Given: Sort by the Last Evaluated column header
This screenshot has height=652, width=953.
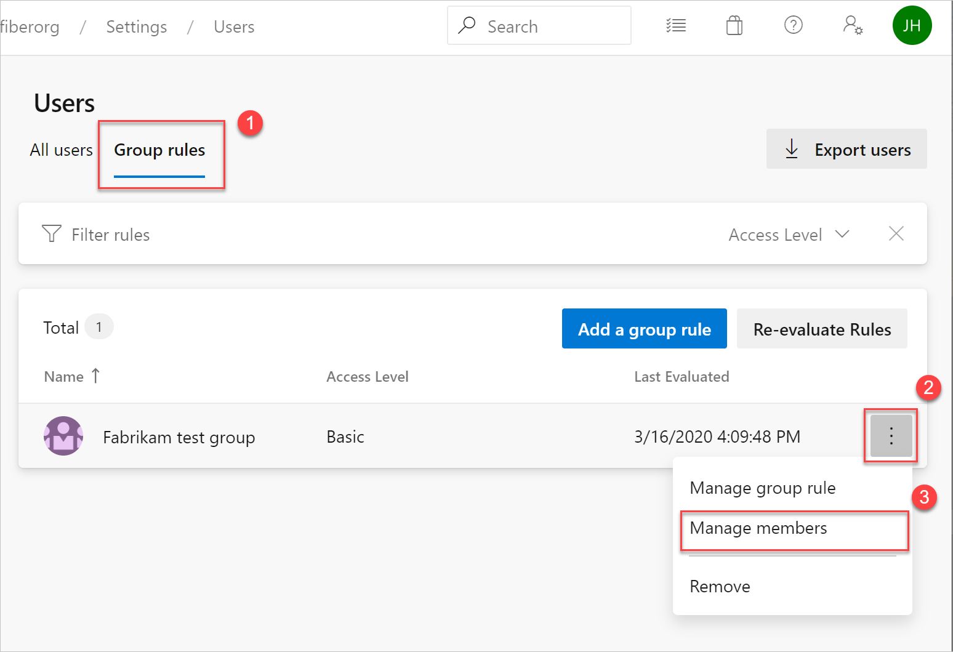Looking at the screenshot, I should 682,377.
